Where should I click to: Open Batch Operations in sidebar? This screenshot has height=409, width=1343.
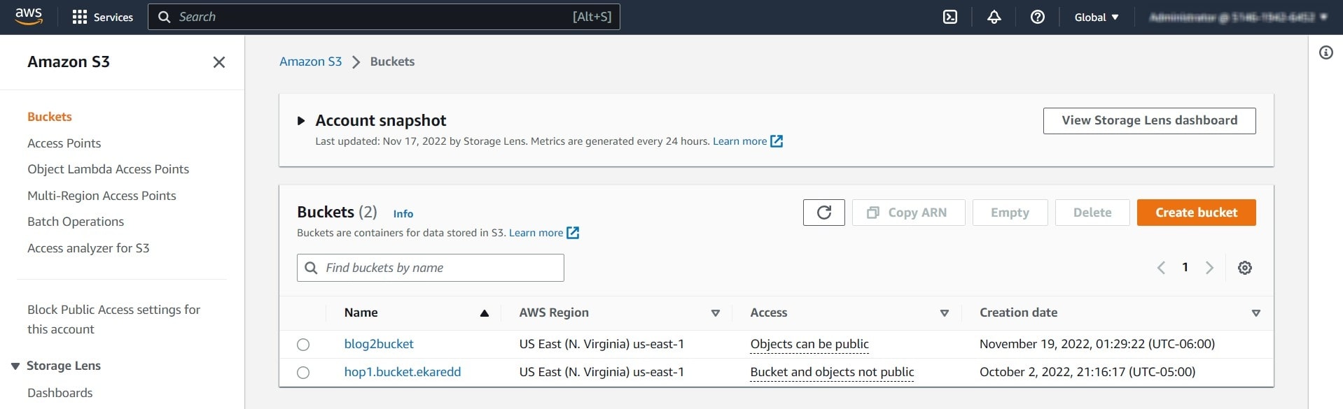(x=76, y=222)
